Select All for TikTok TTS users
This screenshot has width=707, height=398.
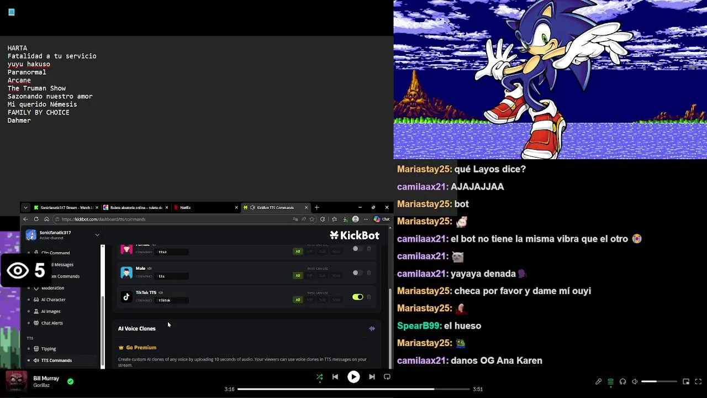coord(298,300)
